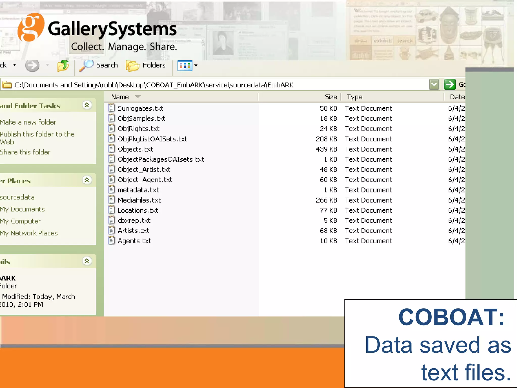Sort by the Size column header
The image size is (517, 388).
point(299,97)
